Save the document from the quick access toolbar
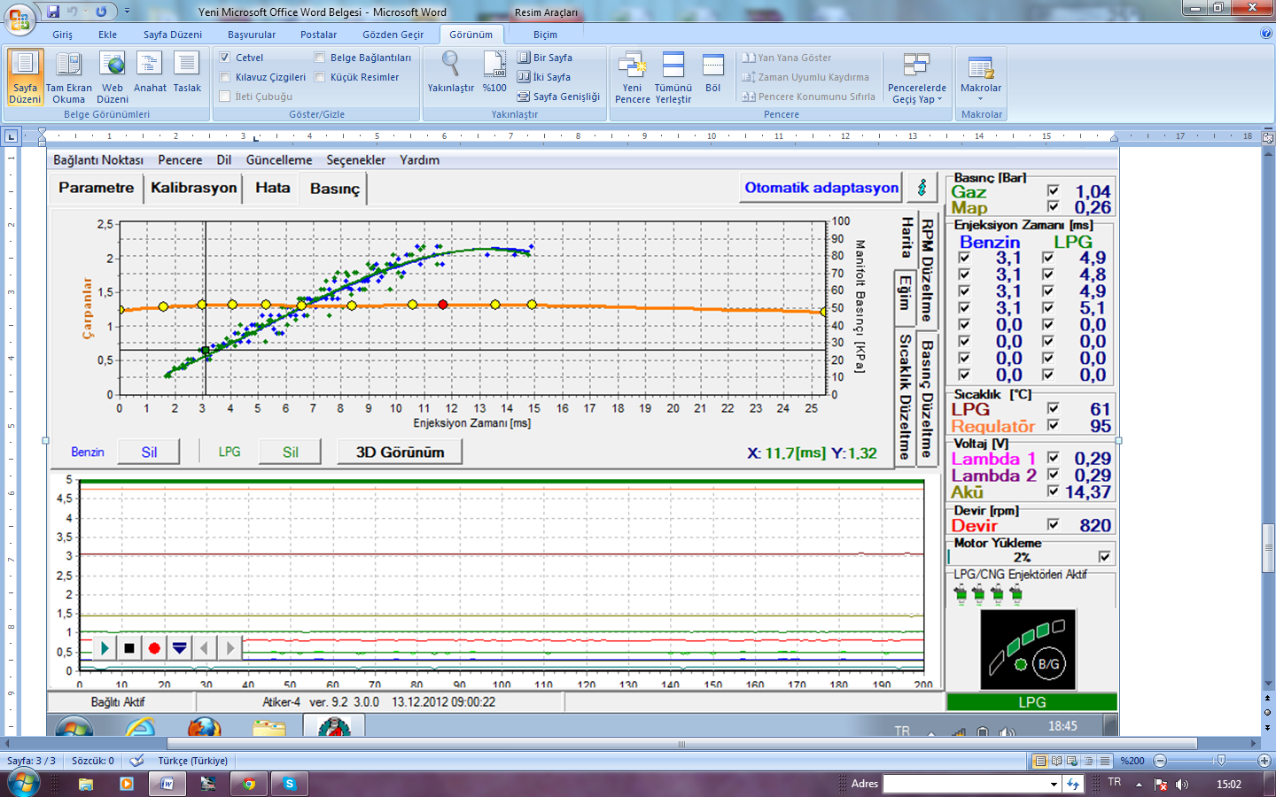Screen dimensions: 1276x797 tap(53, 12)
